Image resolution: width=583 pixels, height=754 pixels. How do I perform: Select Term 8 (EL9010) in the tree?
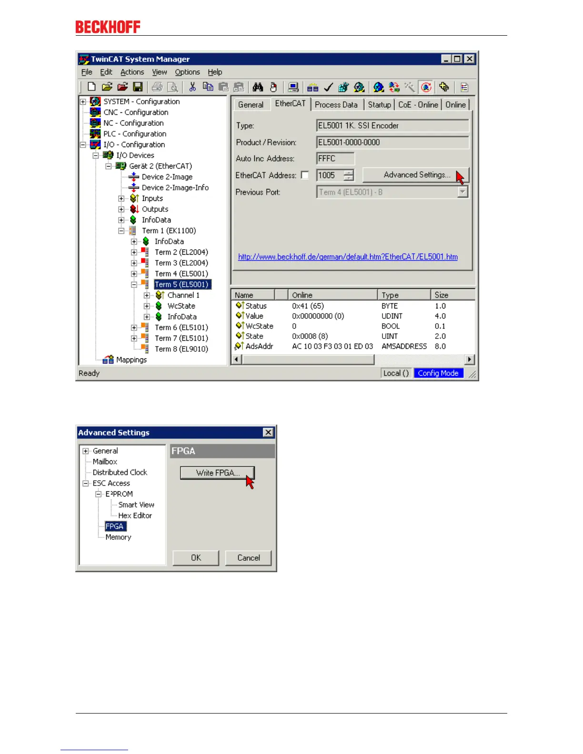click(x=181, y=349)
